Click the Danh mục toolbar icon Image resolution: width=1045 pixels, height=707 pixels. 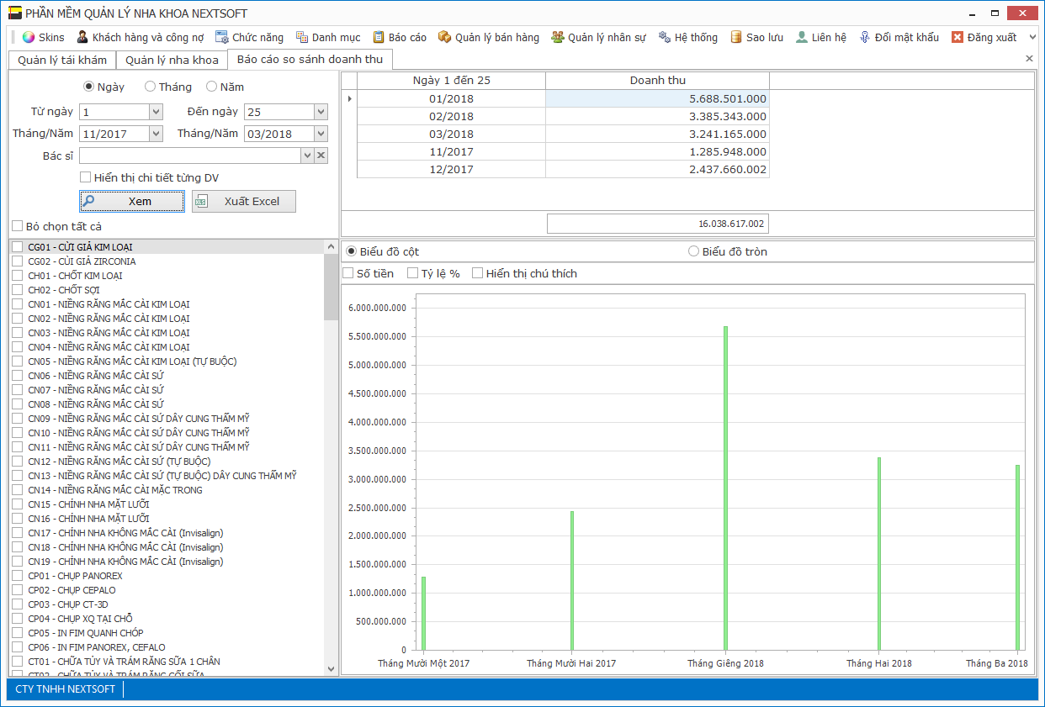click(302, 37)
